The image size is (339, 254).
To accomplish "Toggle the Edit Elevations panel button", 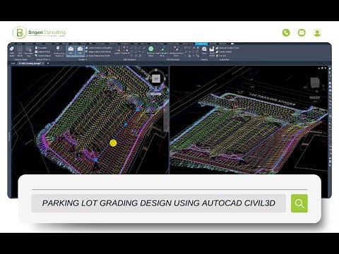I will (x=80, y=52).
